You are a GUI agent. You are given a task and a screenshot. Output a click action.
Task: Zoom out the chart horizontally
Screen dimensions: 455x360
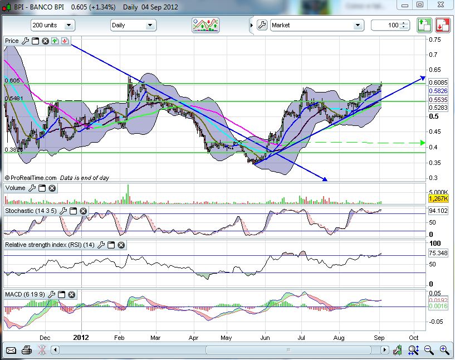pyautogui.click(x=429, y=350)
